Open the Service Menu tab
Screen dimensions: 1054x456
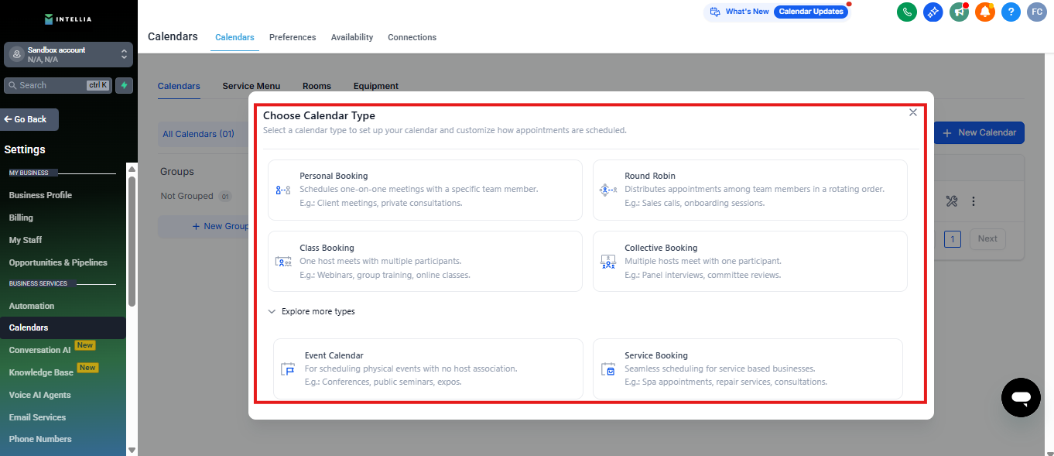251,86
